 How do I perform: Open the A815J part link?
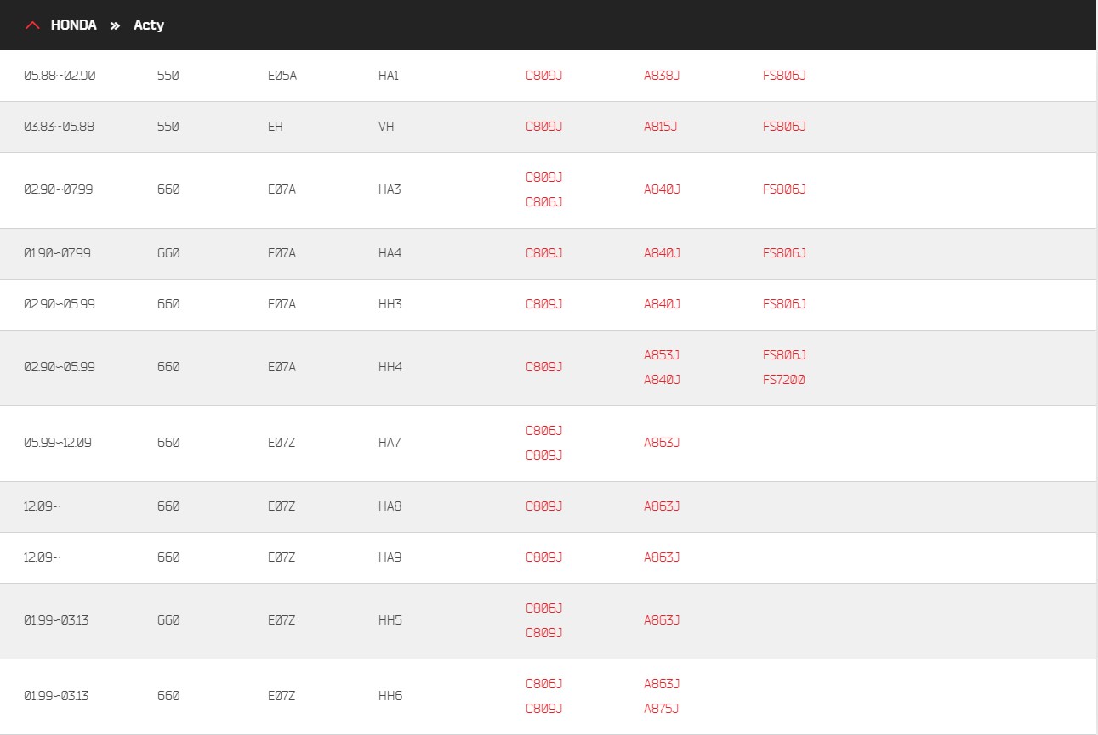(x=661, y=127)
